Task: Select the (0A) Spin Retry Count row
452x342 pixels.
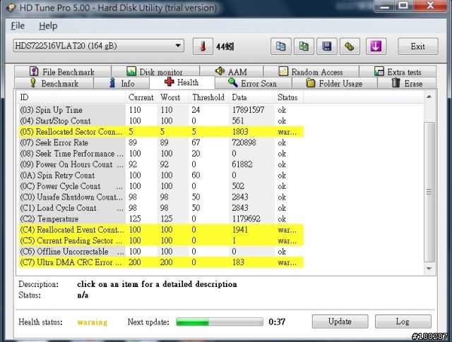Action: 161,175
